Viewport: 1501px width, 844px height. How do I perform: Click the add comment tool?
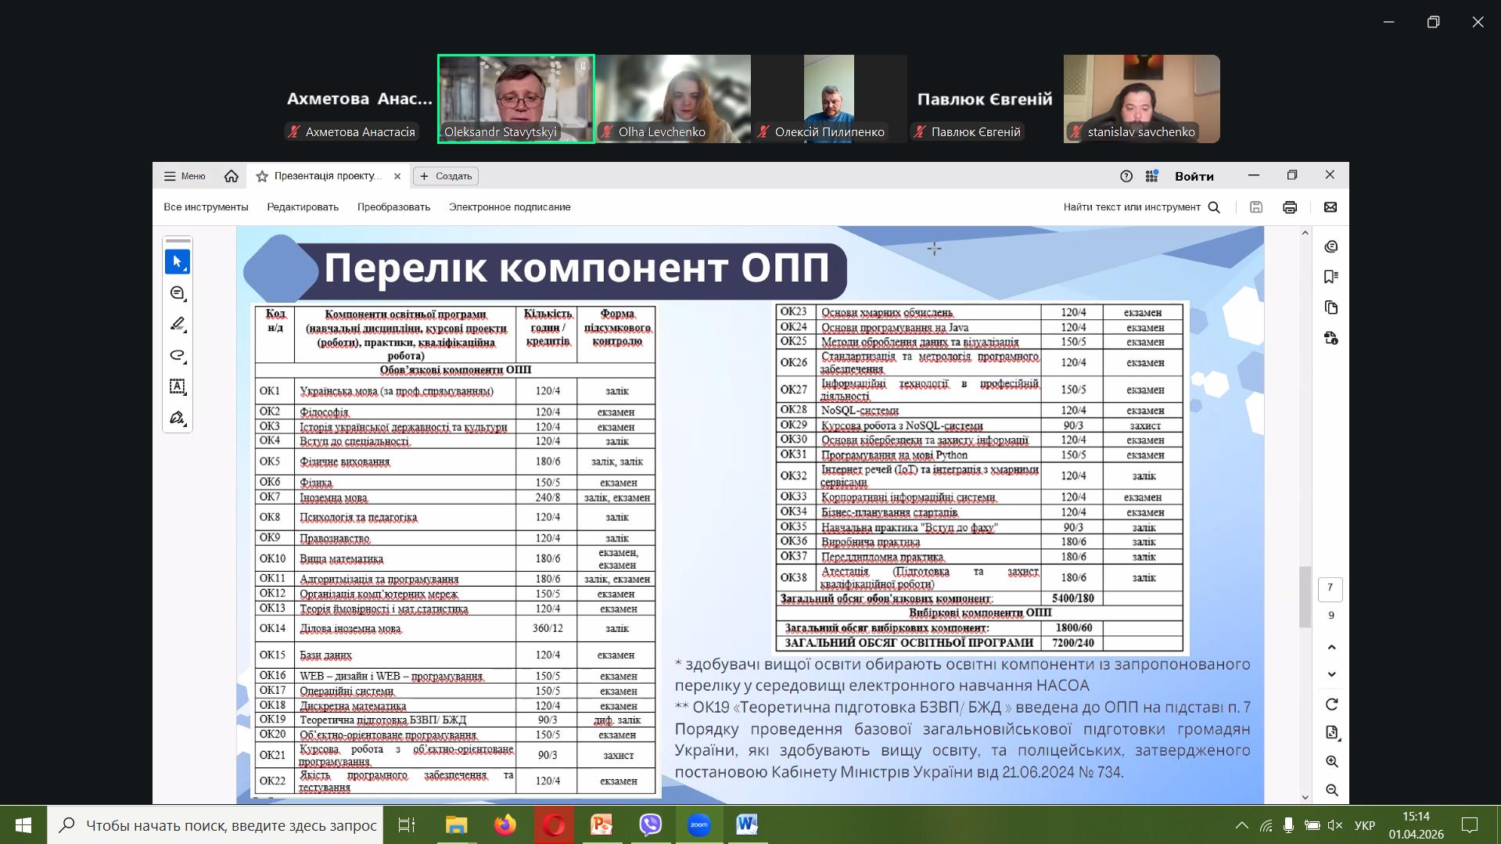pyautogui.click(x=178, y=293)
